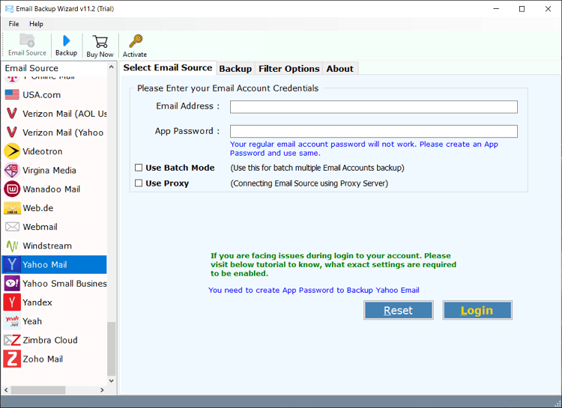The height and width of the screenshot is (408, 562).
Task: Tick the Use Proxy checkbox
Action: 139,183
